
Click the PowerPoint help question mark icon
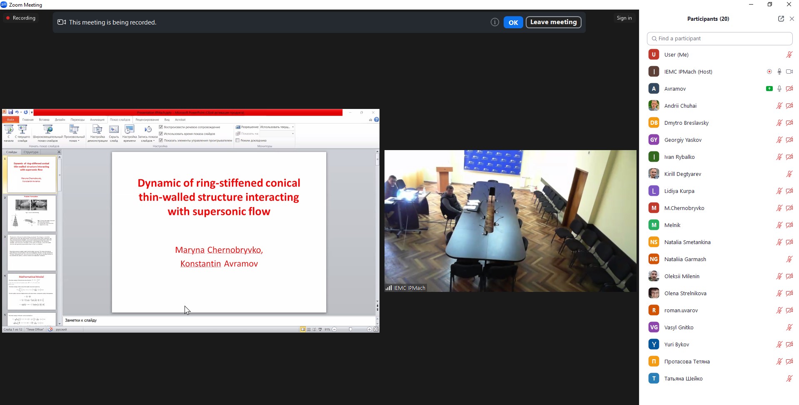click(377, 120)
